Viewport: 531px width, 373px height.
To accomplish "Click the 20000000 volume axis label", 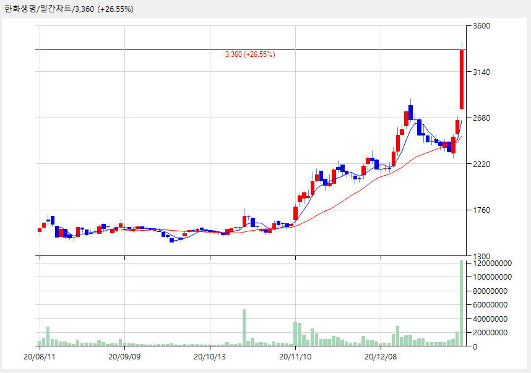I will click(x=490, y=333).
